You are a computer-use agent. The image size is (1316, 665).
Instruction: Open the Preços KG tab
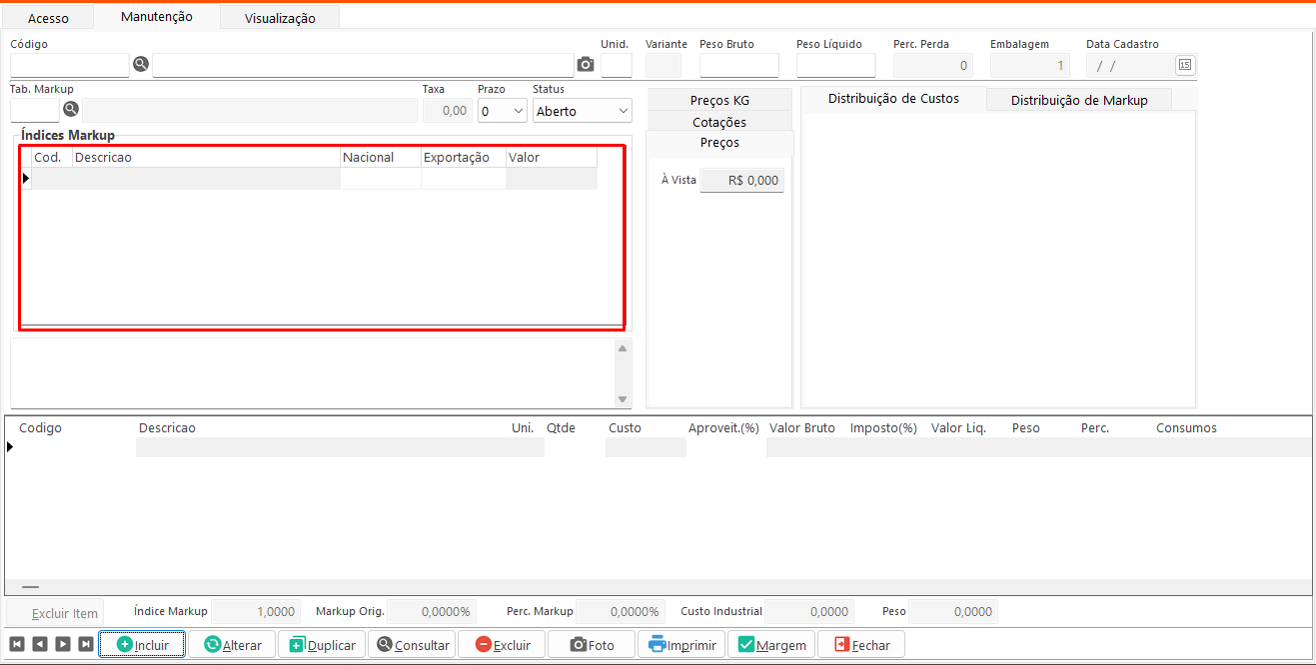(x=719, y=100)
